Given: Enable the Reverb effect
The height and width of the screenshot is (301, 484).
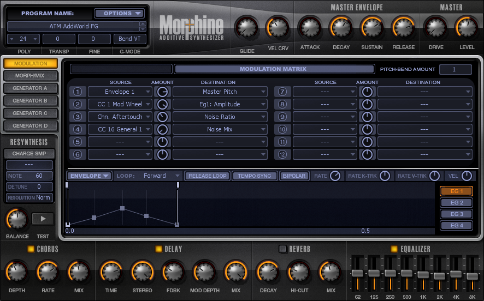Looking at the screenshot, I should pyautogui.click(x=283, y=249).
